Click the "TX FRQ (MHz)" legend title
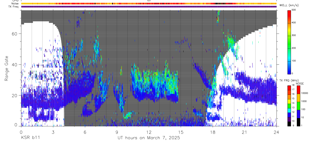This screenshot has width=311, height=143. 288,80
